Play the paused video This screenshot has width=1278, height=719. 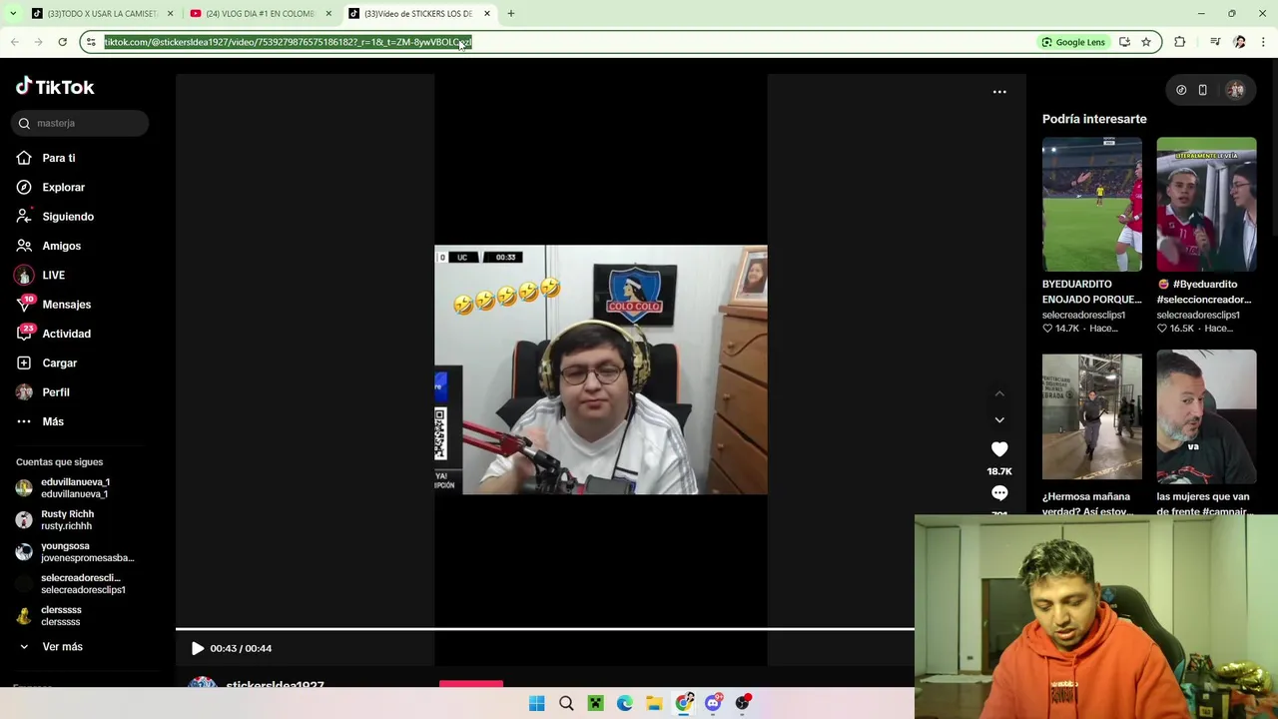pyautogui.click(x=198, y=648)
